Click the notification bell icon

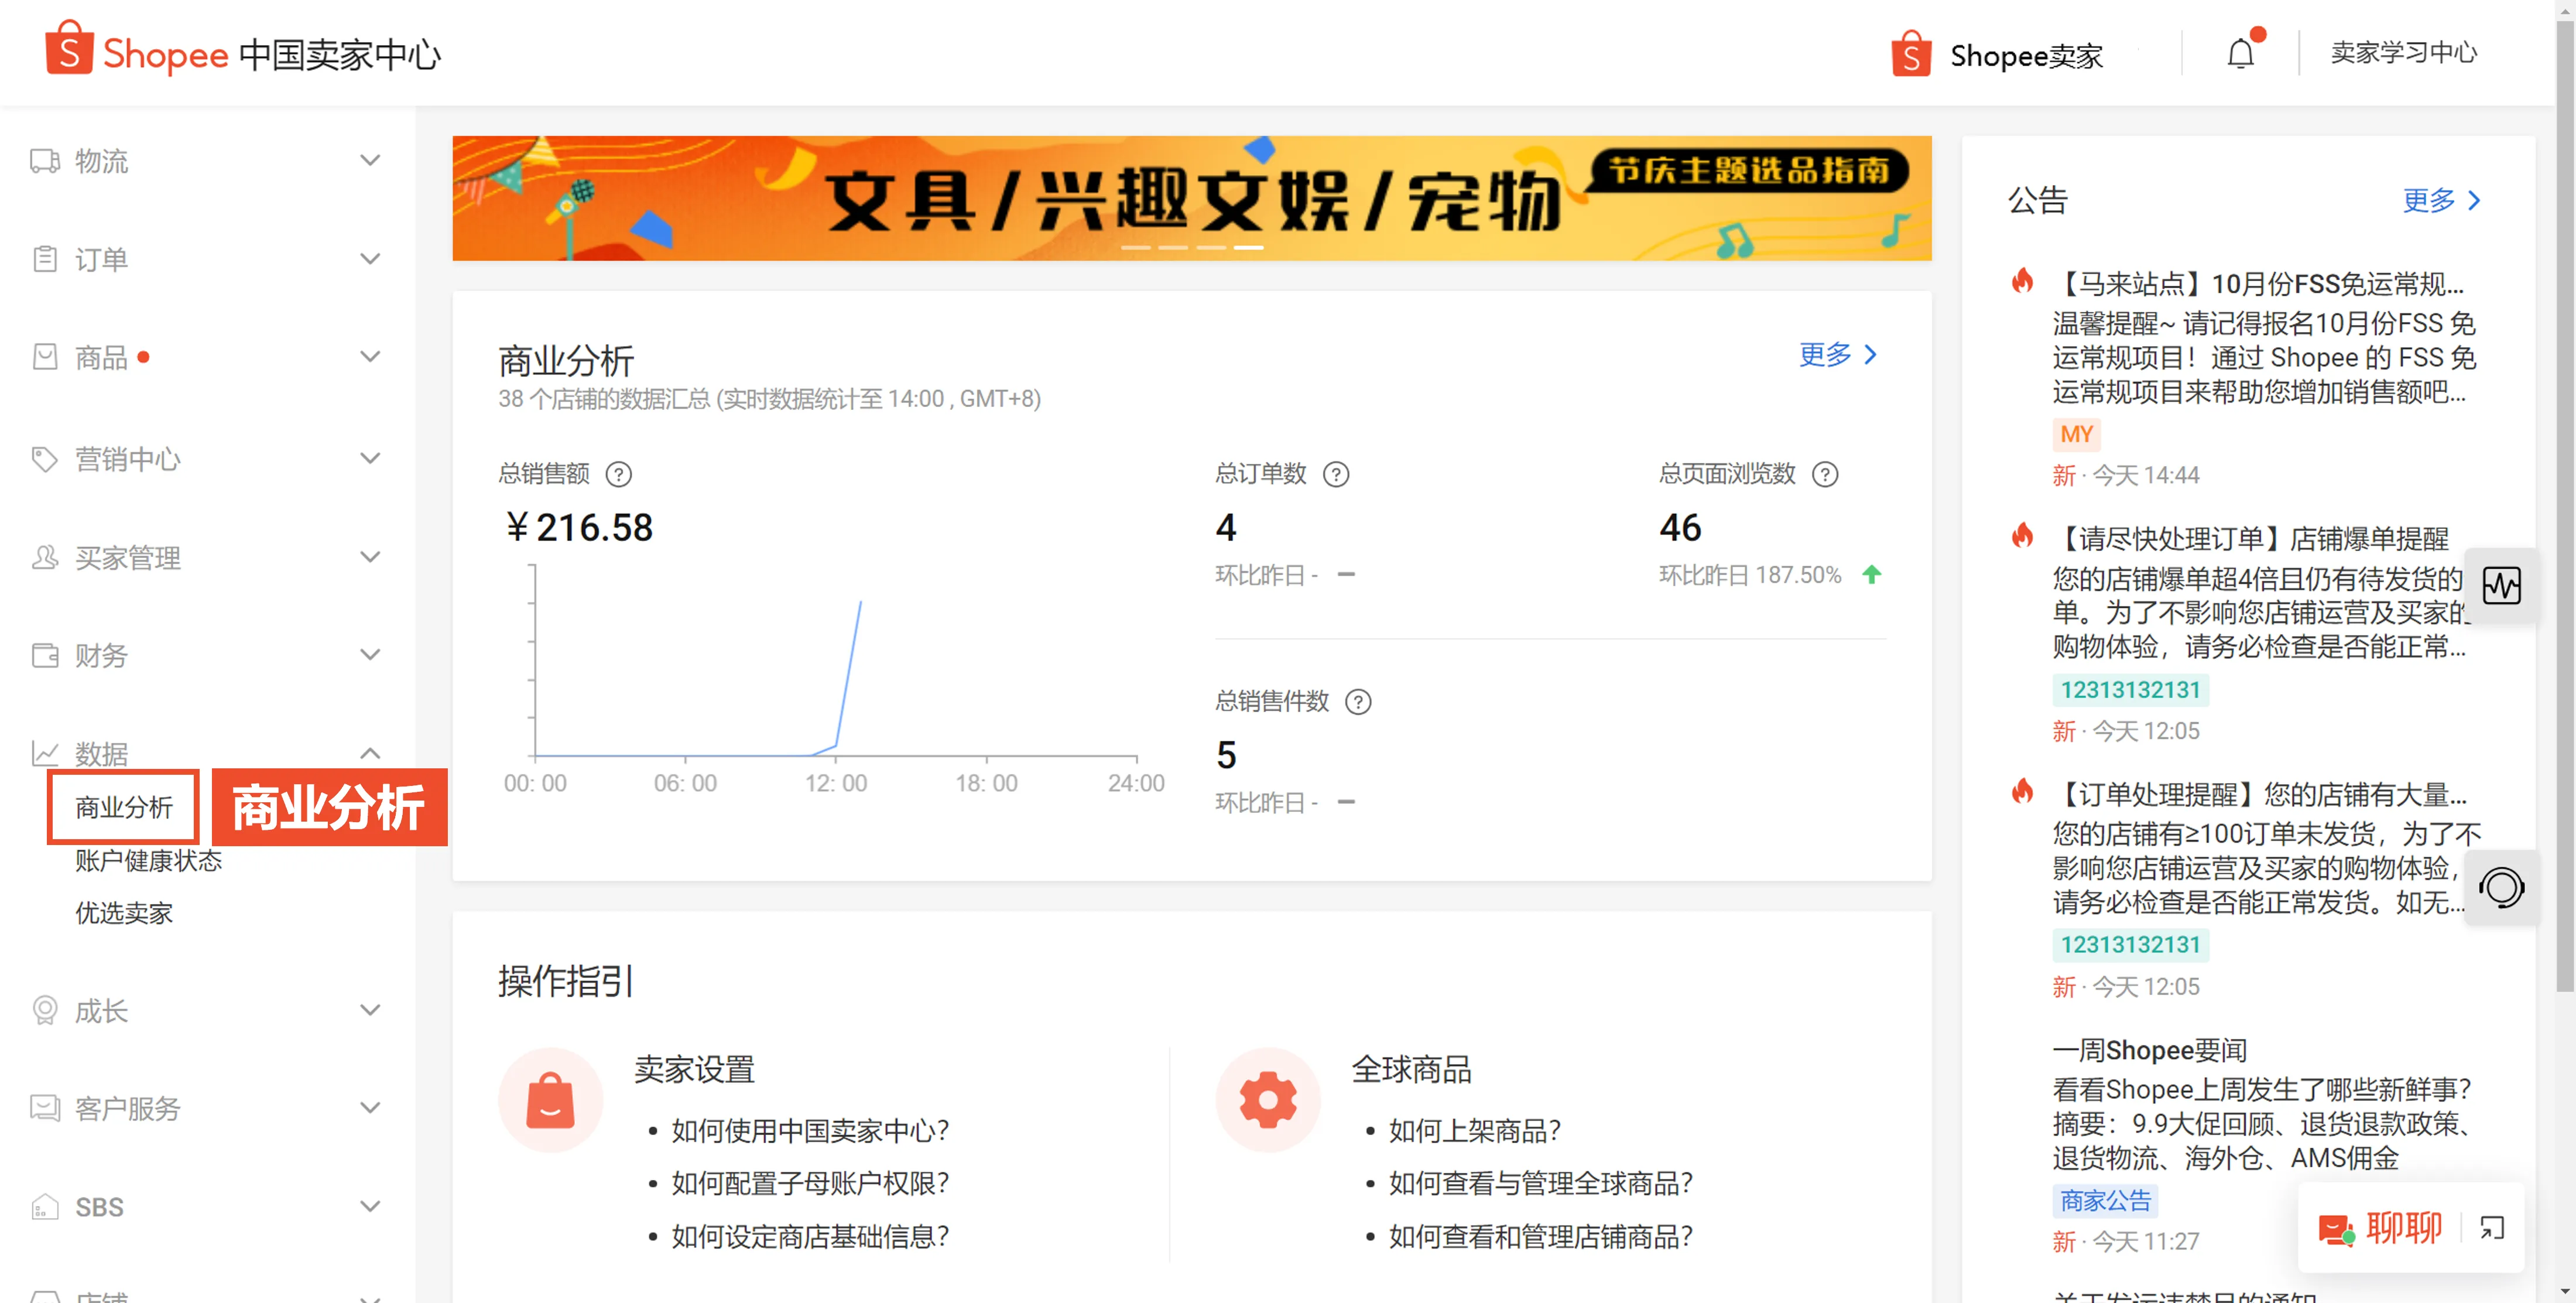pos(2240,52)
